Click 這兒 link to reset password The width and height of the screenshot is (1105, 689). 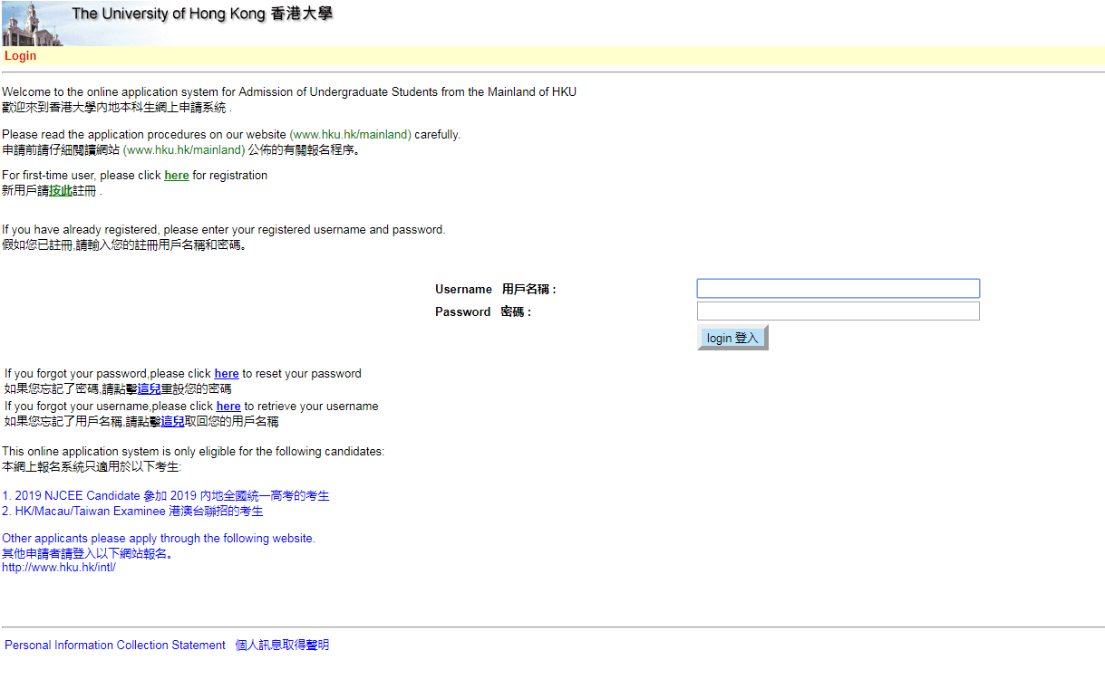coord(149,389)
